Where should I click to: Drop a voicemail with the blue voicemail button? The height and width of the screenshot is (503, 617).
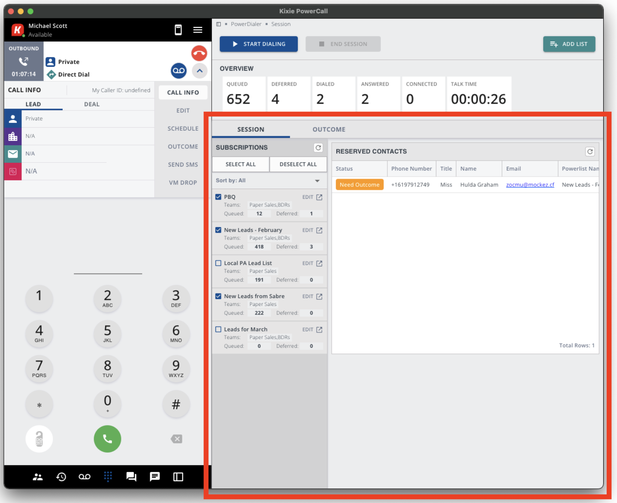point(178,71)
